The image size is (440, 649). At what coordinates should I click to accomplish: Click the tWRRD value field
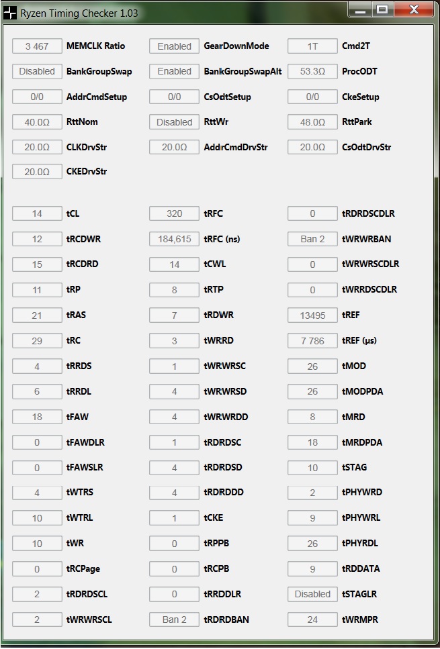click(175, 341)
